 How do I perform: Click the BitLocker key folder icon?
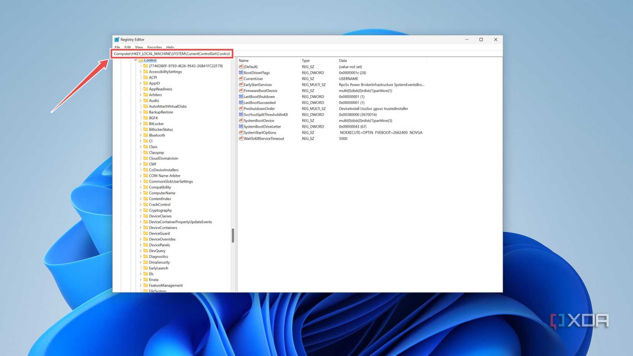click(x=145, y=124)
